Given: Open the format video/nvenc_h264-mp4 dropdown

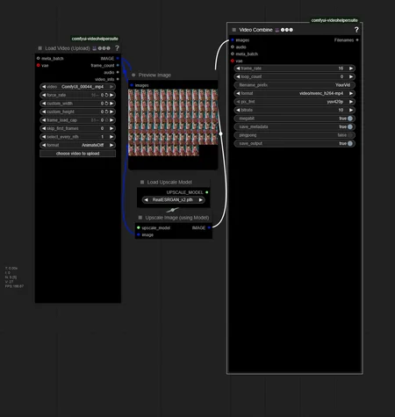Looking at the screenshot, I should coord(294,93).
